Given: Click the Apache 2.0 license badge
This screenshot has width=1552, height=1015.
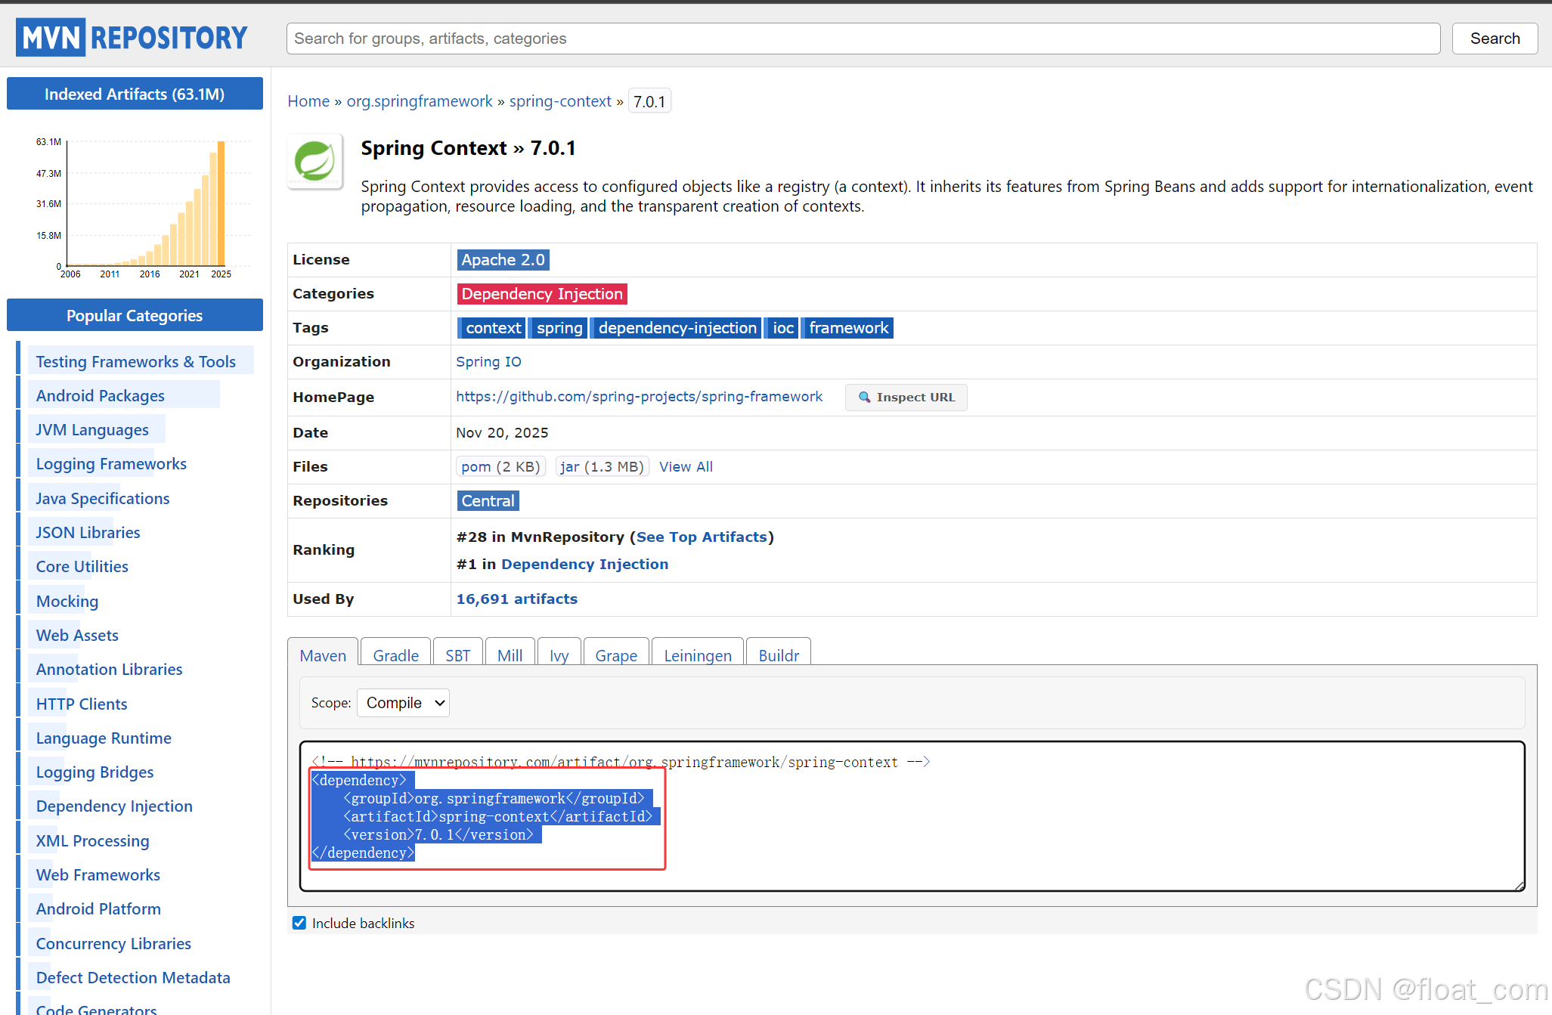Looking at the screenshot, I should click(x=503, y=260).
